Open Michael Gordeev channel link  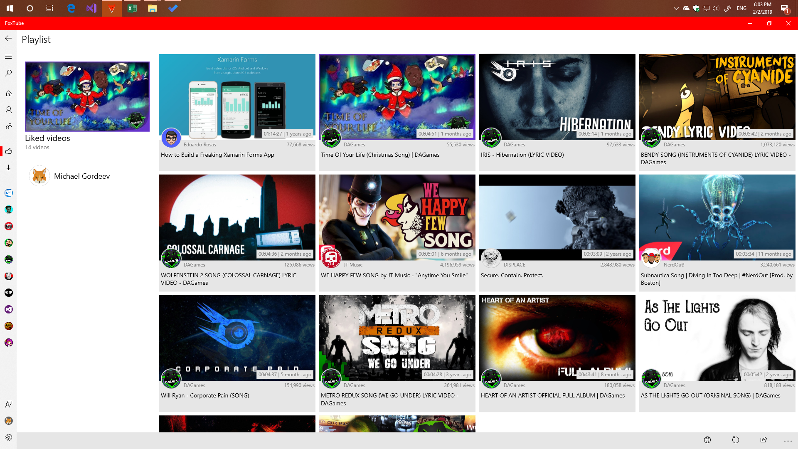coord(82,176)
